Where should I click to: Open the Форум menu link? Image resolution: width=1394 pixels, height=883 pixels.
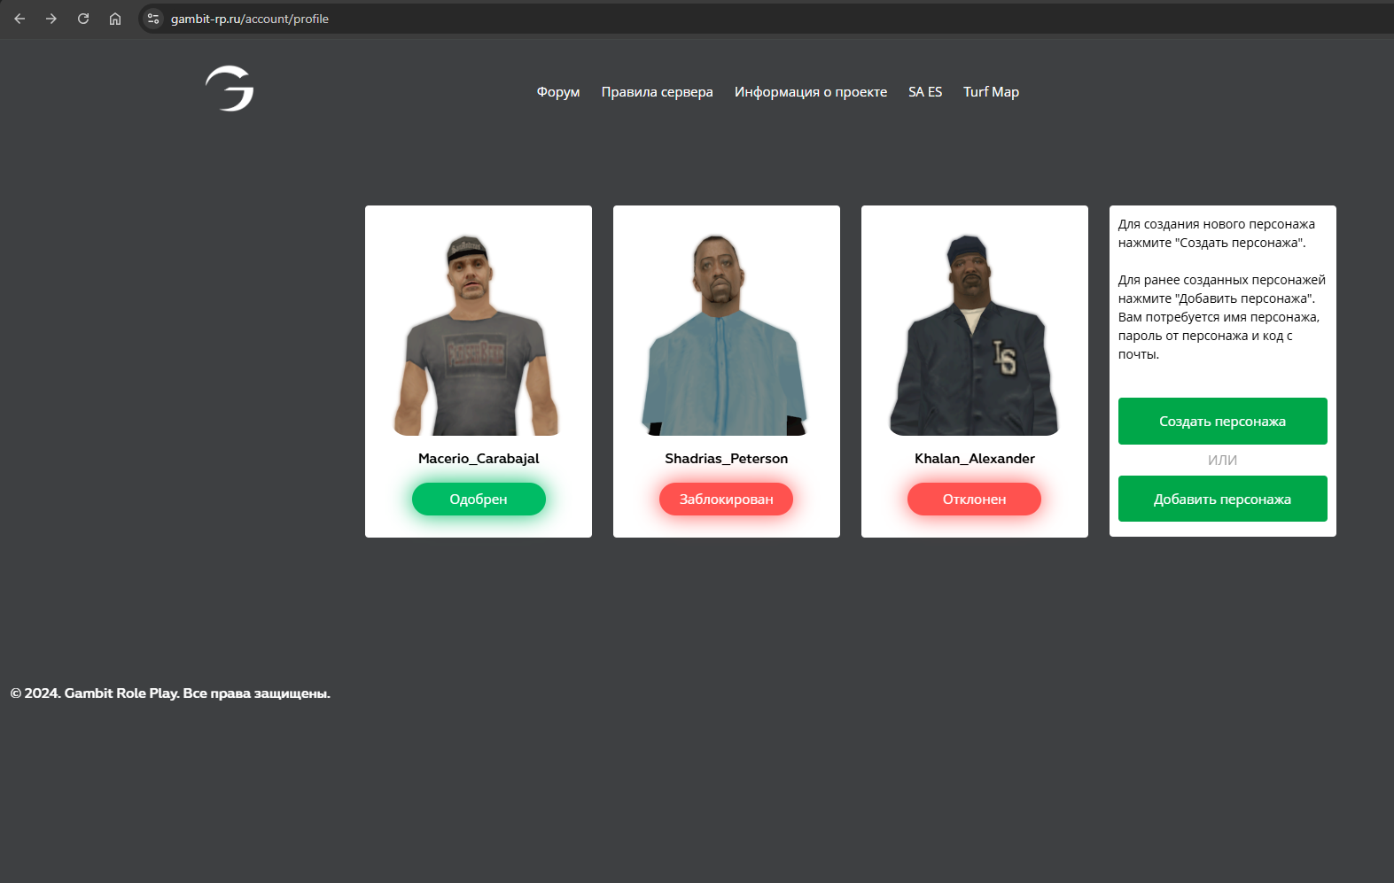point(557,92)
